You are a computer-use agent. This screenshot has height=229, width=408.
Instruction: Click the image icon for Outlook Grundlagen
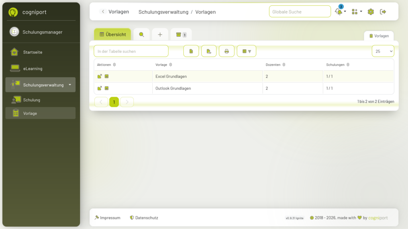click(x=106, y=88)
